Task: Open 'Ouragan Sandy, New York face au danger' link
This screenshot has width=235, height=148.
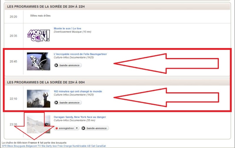Action: (x=80, y=117)
